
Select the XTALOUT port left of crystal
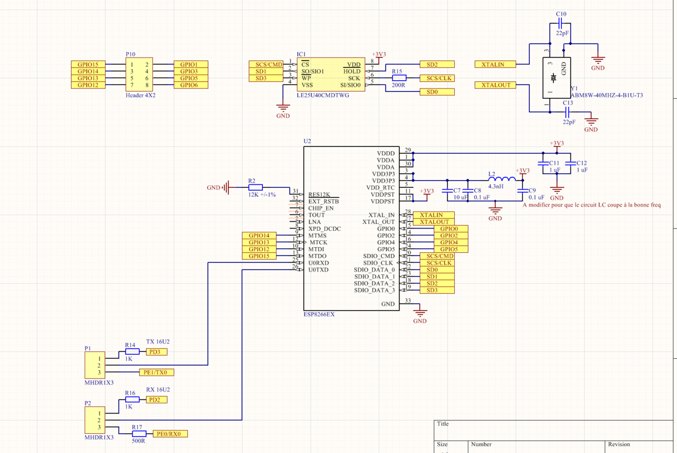(495, 85)
